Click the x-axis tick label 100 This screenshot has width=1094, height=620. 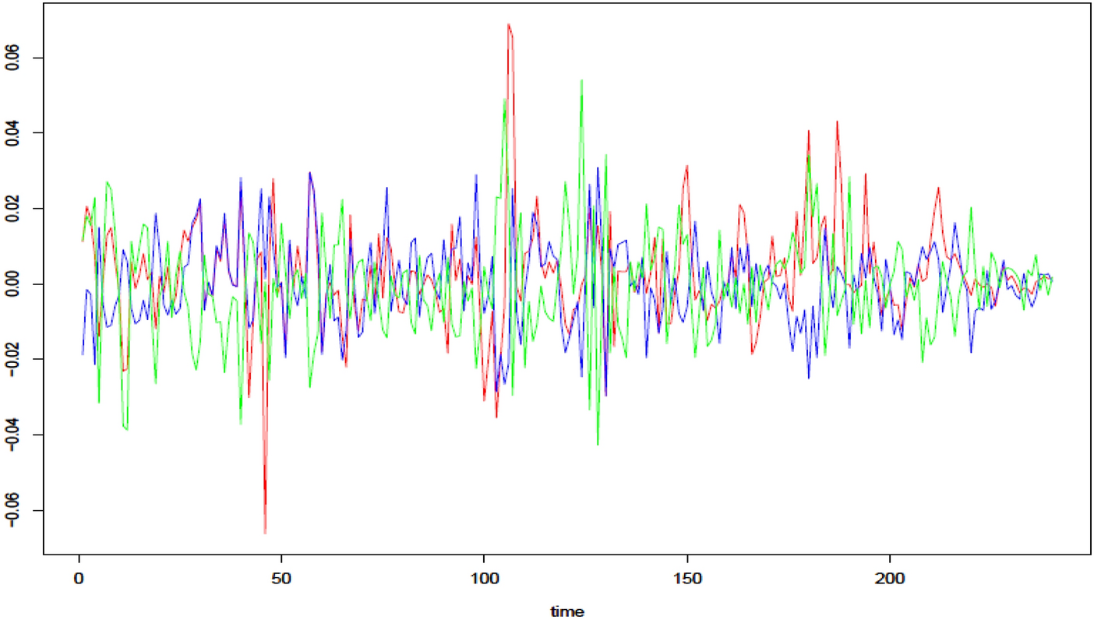pyautogui.click(x=484, y=580)
